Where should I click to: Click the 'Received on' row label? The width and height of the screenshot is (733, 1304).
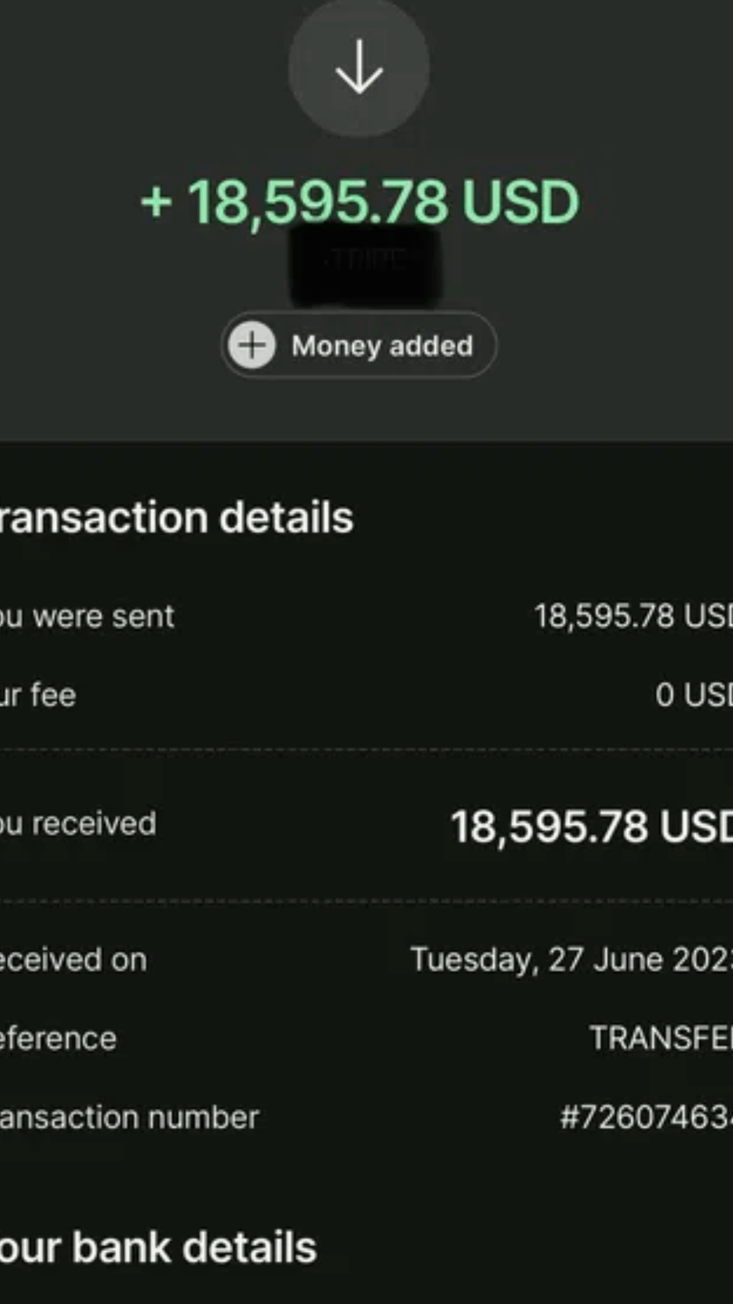click(74, 960)
